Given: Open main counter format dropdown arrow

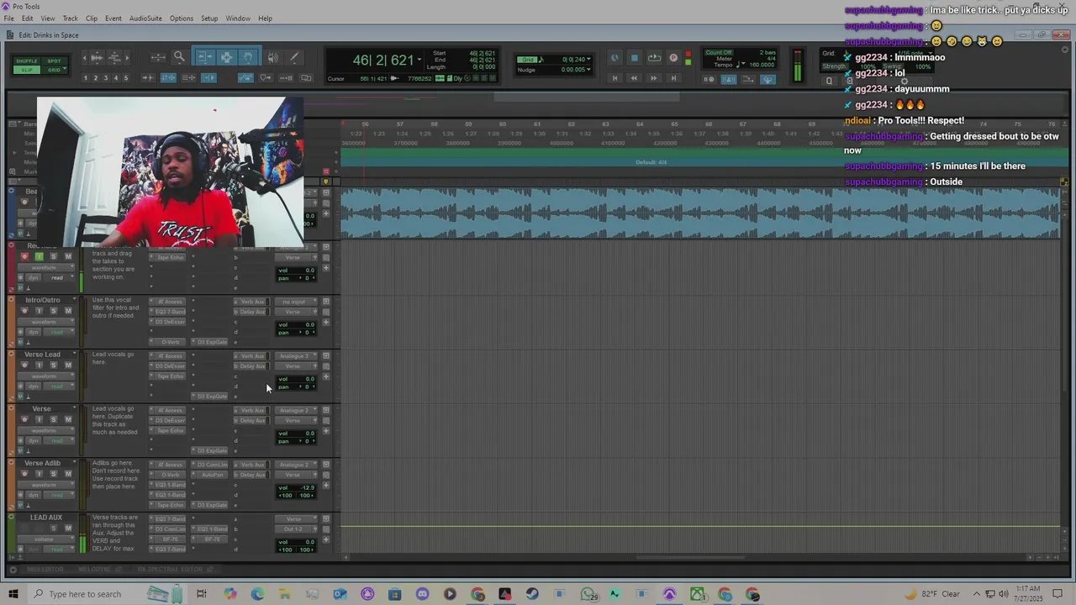Looking at the screenshot, I should [419, 60].
